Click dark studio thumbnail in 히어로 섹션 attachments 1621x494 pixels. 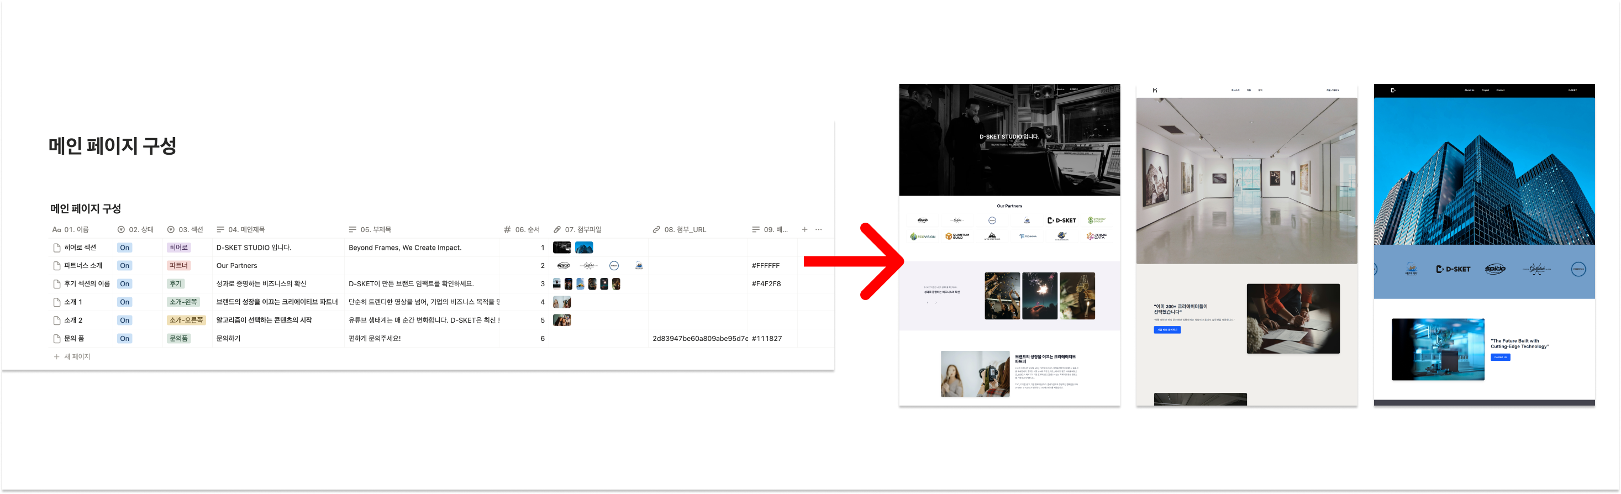[562, 248]
